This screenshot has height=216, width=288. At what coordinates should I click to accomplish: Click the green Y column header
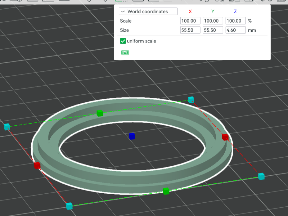coord(213,11)
